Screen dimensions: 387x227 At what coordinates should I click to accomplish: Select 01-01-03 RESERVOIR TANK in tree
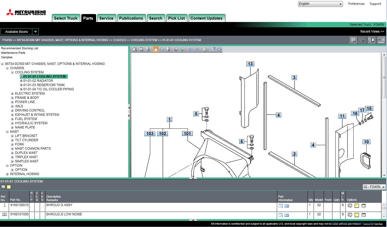tap(44, 85)
